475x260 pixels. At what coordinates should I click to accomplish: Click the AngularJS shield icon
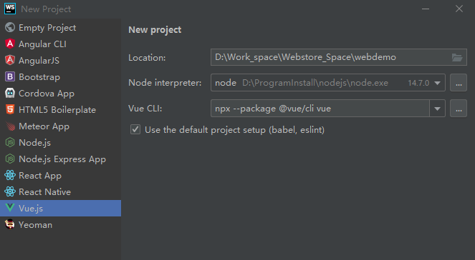pos(10,60)
